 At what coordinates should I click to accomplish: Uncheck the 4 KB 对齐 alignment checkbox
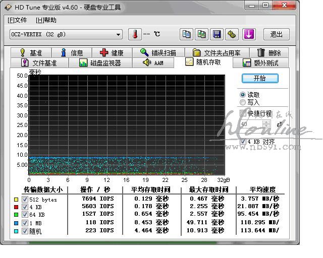pos(243,142)
